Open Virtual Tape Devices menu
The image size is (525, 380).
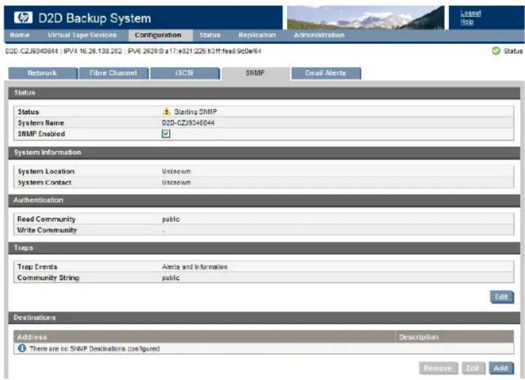(82, 35)
